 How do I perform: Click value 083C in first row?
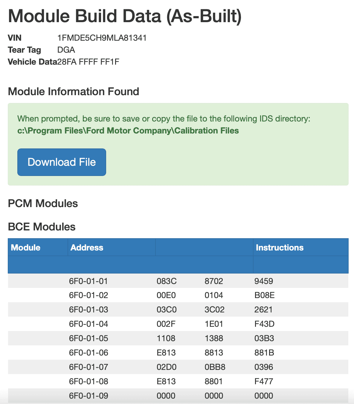coord(167,281)
